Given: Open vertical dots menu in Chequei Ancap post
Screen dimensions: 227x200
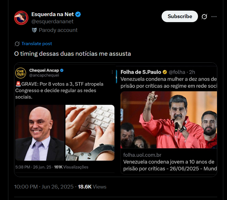Looking at the screenshot, I should (x=112, y=72).
